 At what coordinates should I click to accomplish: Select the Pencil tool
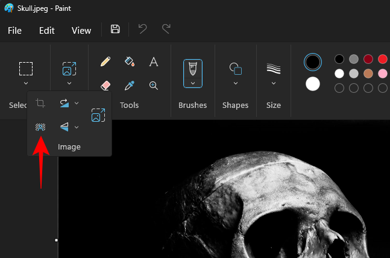[105, 61]
